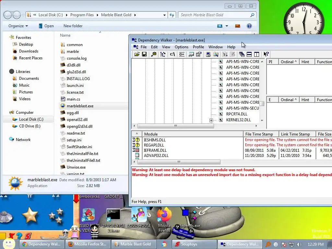This screenshot has width=332, height=249.
Task: Select the openal32.dll file in Explorer
Action: coord(77,119)
